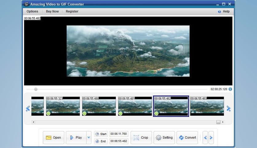Maximize the Amazing Video to GIF Converter window
Image resolution: width=257 pixels, height=148 pixels.
point(223,4)
